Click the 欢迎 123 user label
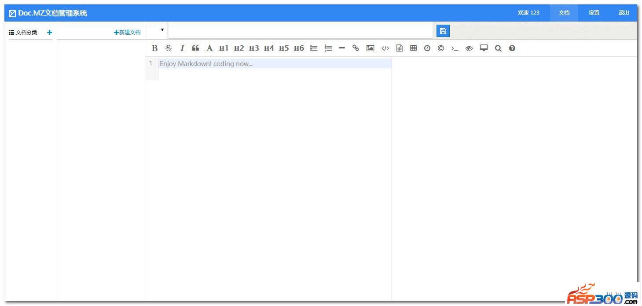The width and height of the screenshot is (642, 306). (x=528, y=13)
